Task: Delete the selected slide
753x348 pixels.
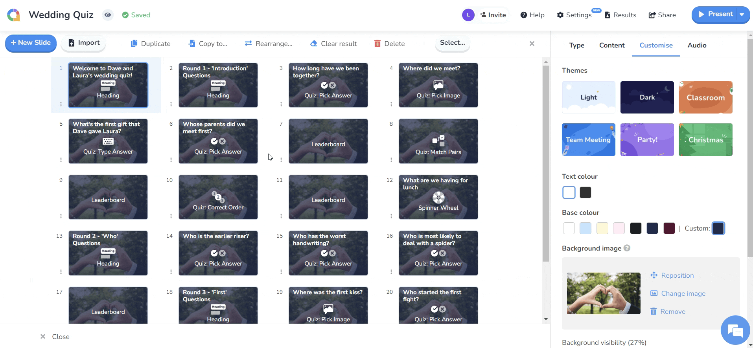Action: click(389, 44)
